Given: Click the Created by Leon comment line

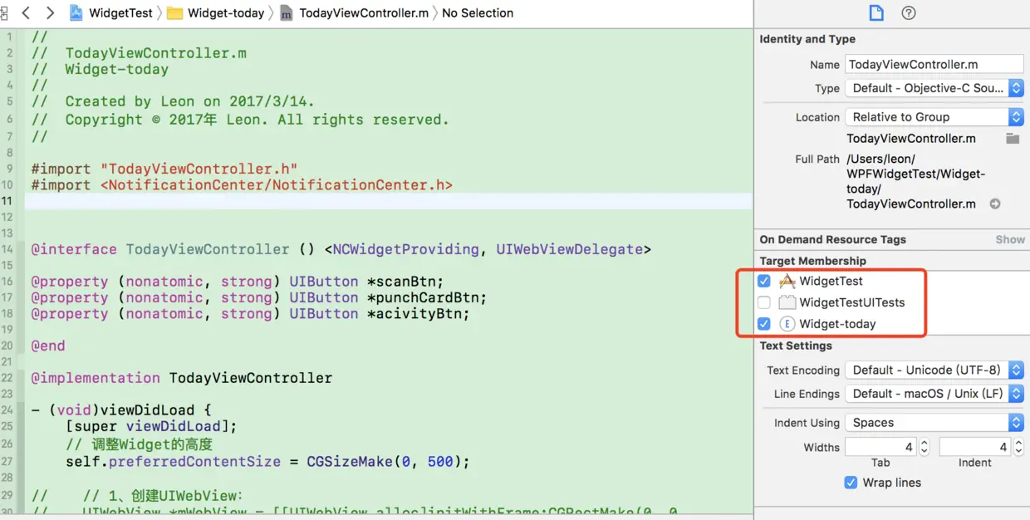Looking at the screenshot, I should click(174, 101).
